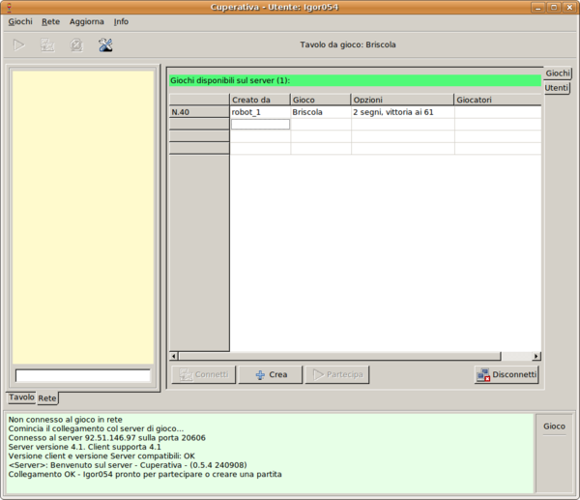Click the Connetti button
The width and height of the screenshot is (580, 500).
tap(203, 375)
